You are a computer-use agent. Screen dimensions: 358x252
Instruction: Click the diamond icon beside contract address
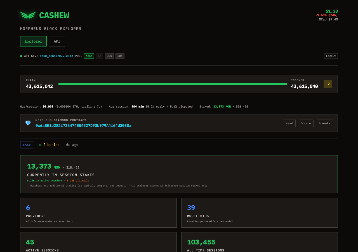pos(28,123)
